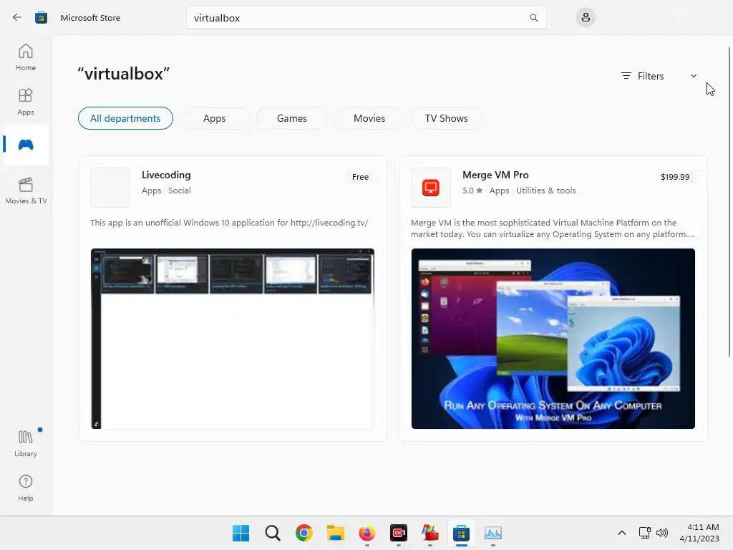The width and height of the screenshot is (733, 550).
Task: Open Apps section in the sidebar
Action: 26,102
